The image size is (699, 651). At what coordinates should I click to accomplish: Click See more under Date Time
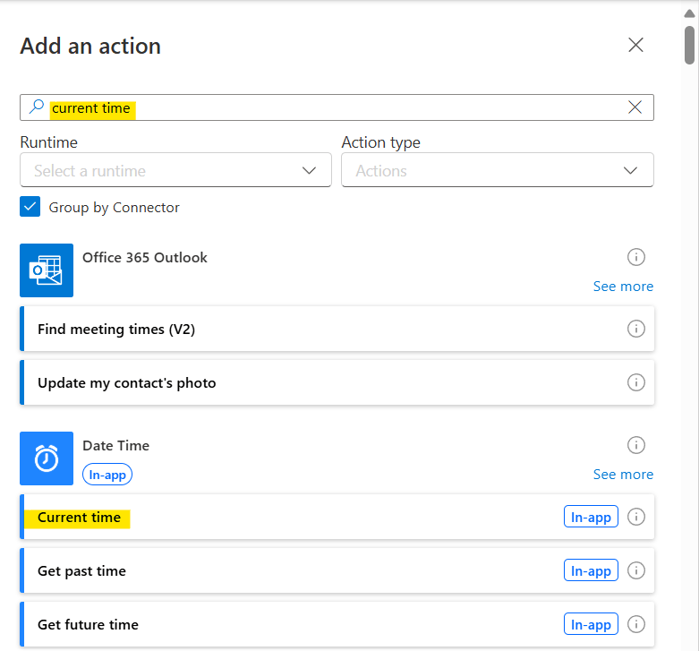click(623, 475)
